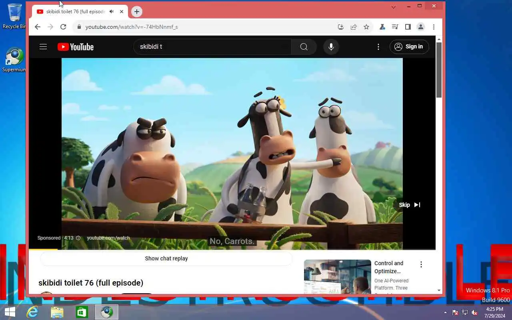Open tab search chevron in title bar
Screen dimensions: 512x320
tap(394, 7)
